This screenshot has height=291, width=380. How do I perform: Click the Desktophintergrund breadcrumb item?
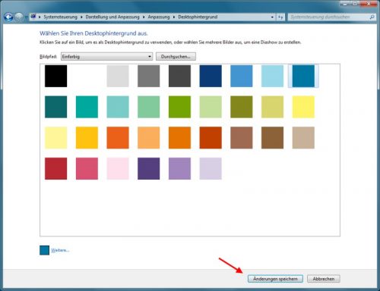click(x=198, y=17)
